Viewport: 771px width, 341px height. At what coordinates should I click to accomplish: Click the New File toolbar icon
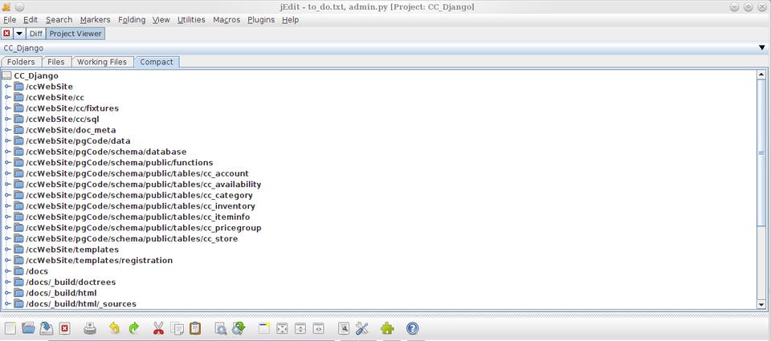(10, 328)
